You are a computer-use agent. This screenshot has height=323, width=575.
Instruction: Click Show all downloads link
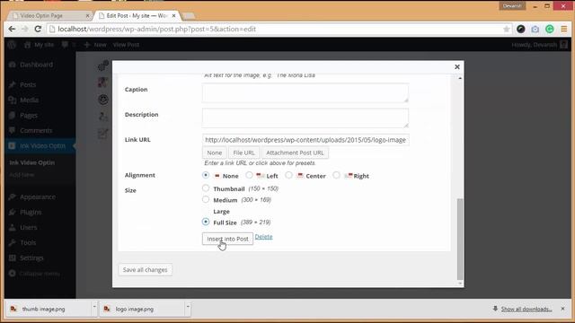point(526,309)
